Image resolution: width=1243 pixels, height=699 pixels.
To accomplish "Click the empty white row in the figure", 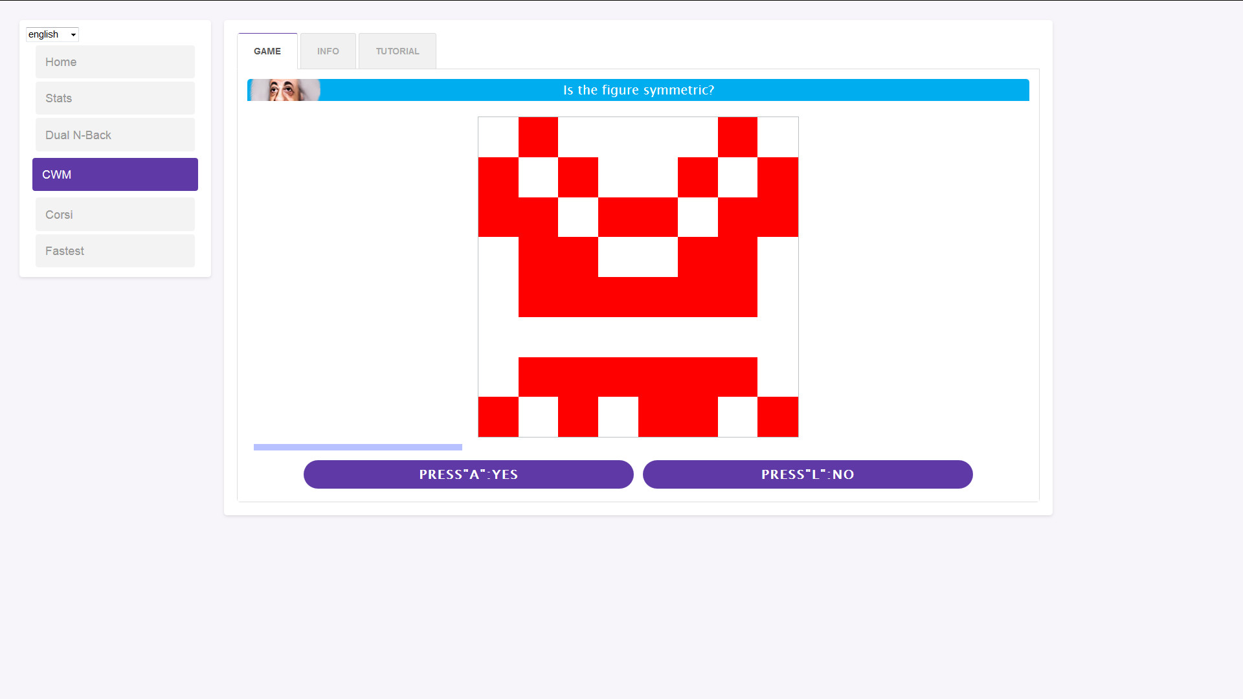I will pos(638,337).
